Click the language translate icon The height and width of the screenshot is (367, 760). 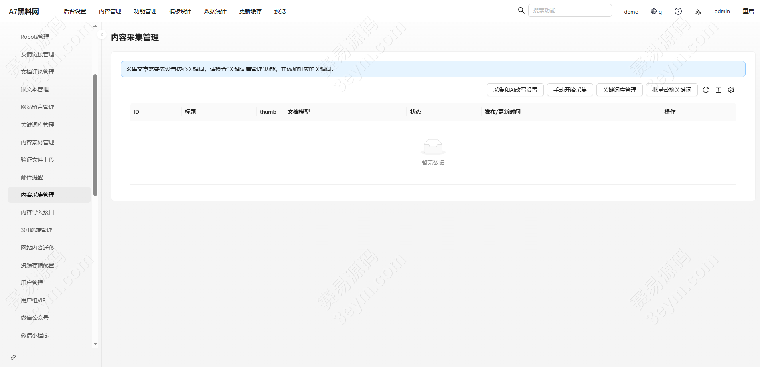point(698,12)
